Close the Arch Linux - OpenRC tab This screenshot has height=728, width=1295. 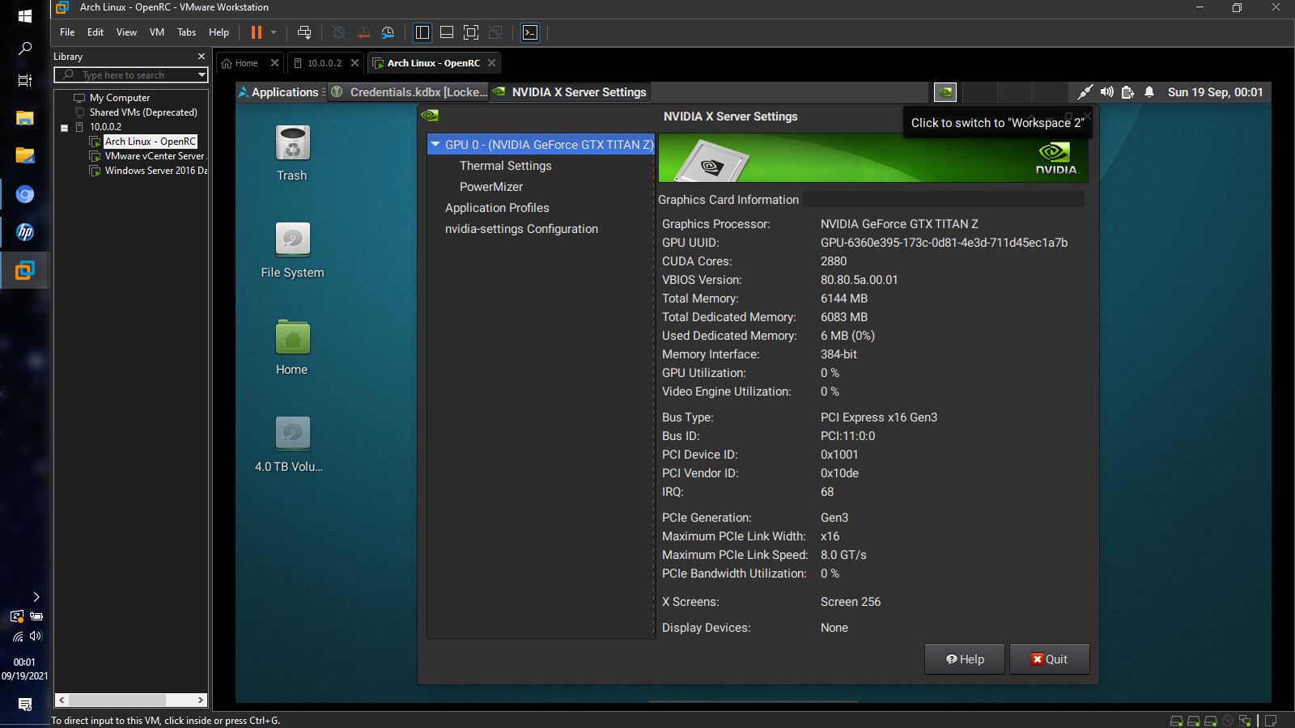tap(491, 63)
